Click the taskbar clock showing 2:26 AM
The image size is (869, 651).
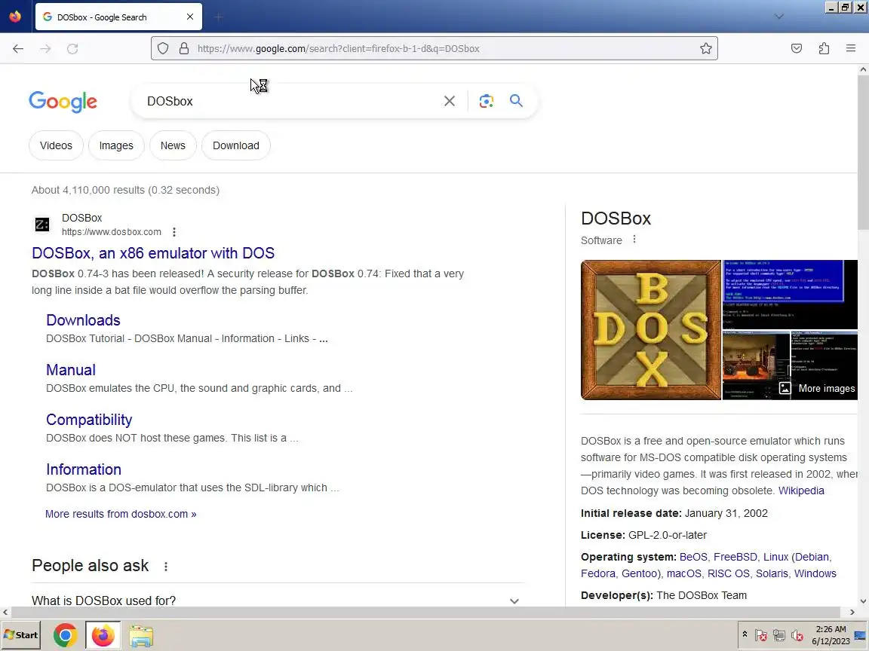pyautogui.click(x=831, y=635)
